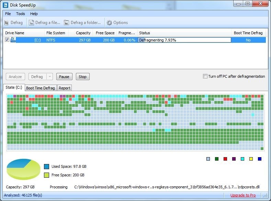Image resolution: width=271 pixels, height=201 pixels.
Task: Click the green legend swatch
Action: click(x=217, y=159)
